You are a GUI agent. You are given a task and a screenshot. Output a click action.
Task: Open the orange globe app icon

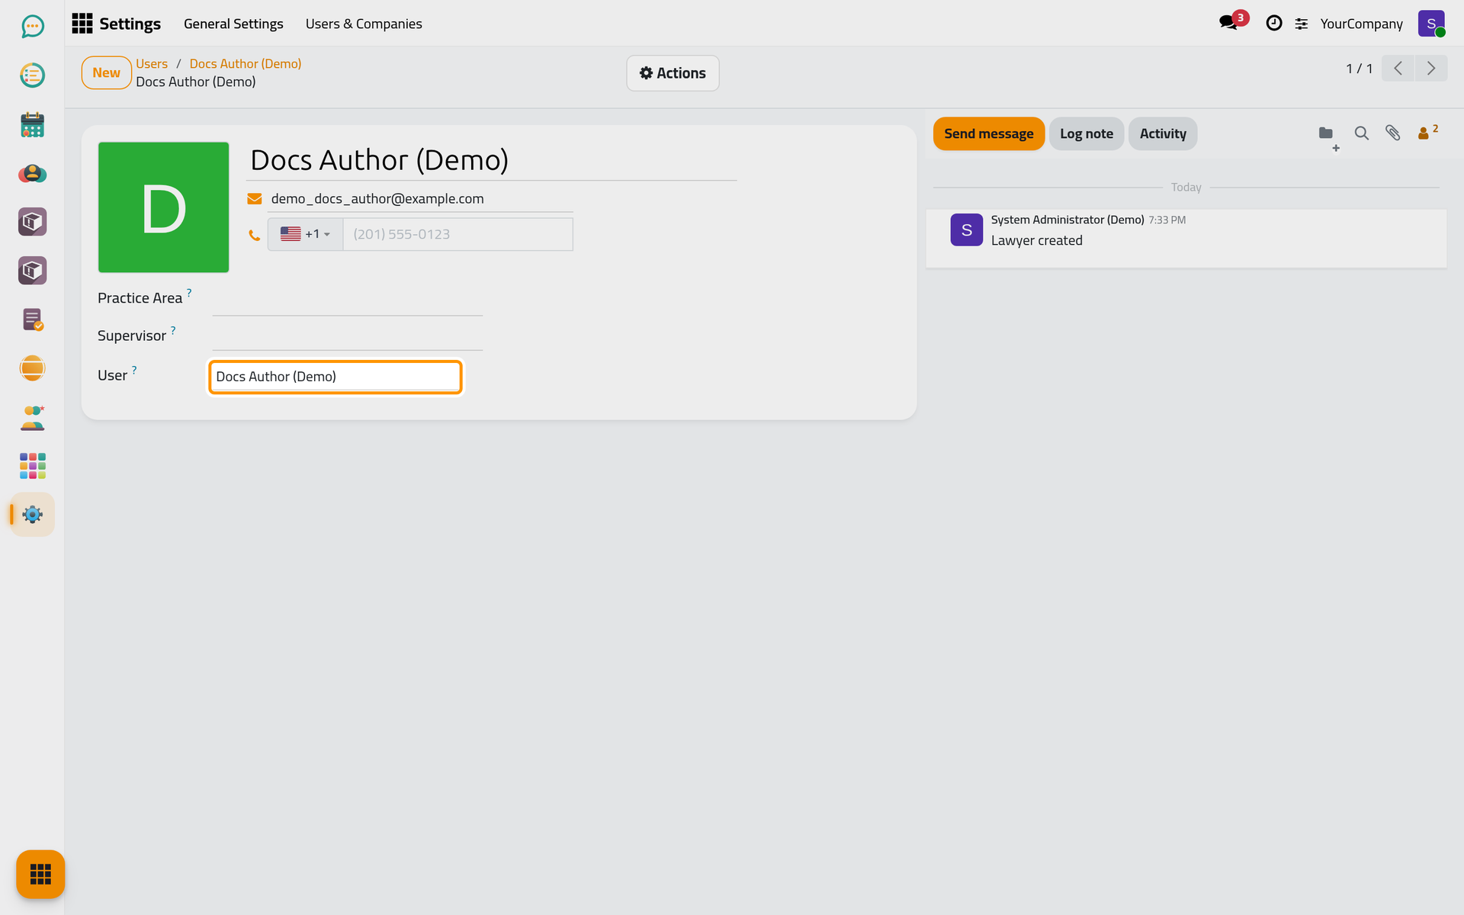click(32, 368)
